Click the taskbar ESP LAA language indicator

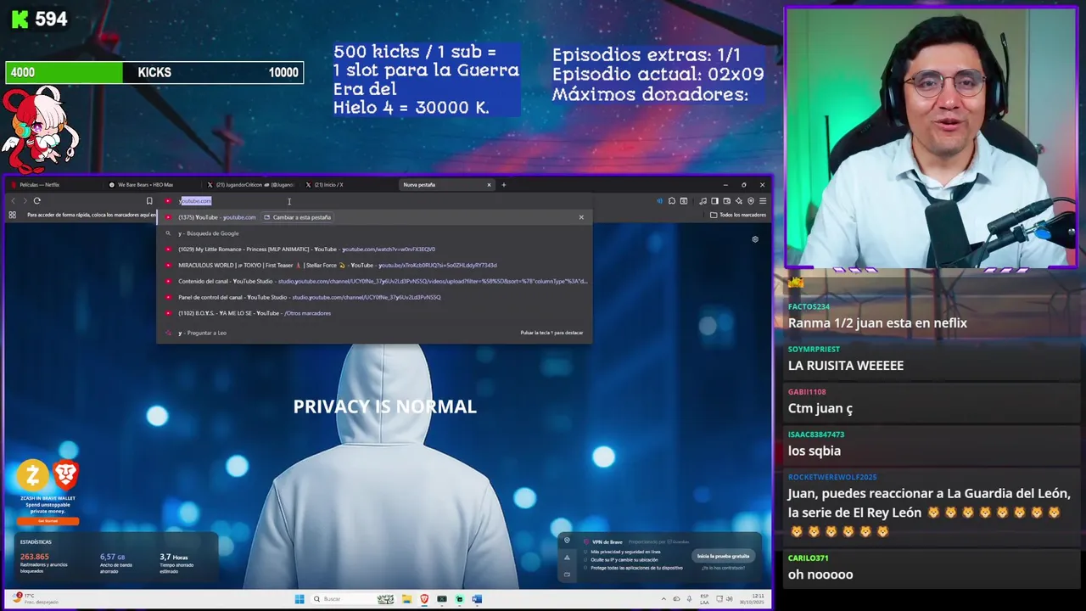coord(704,599)
